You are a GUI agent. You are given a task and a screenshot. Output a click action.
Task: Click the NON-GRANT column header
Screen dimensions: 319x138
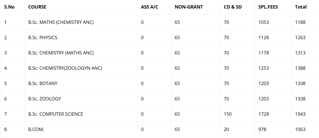(189, 7)
